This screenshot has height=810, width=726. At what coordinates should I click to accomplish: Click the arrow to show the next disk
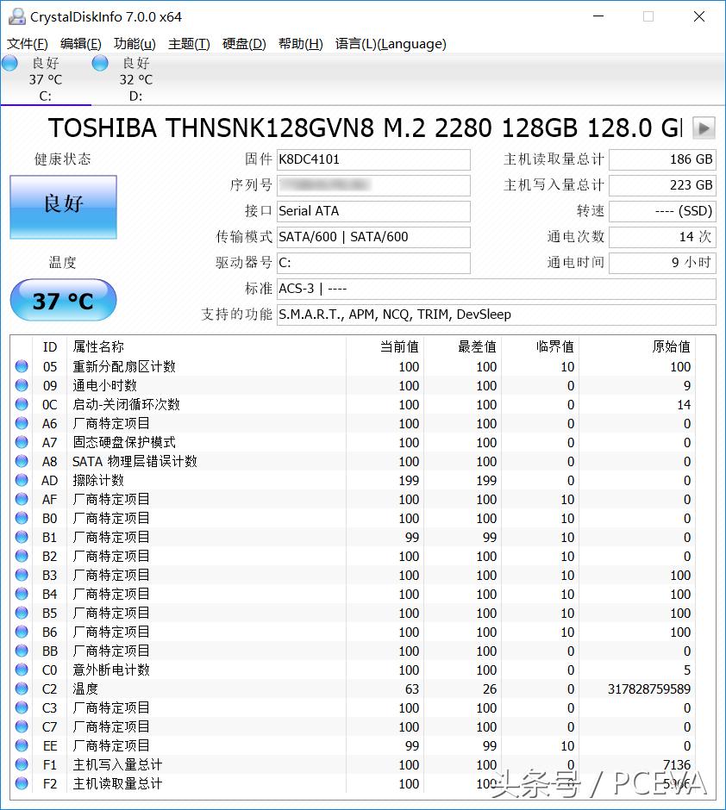pyautogui.click(x=703, y=128)
